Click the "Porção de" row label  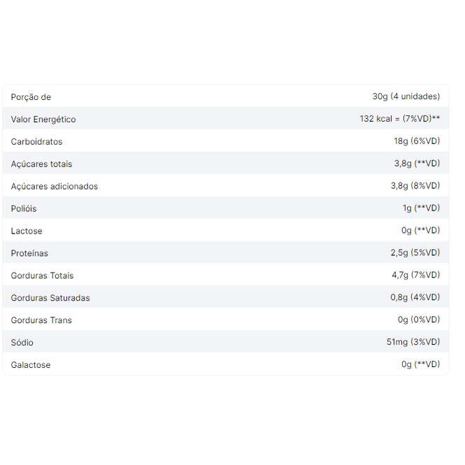31,97
